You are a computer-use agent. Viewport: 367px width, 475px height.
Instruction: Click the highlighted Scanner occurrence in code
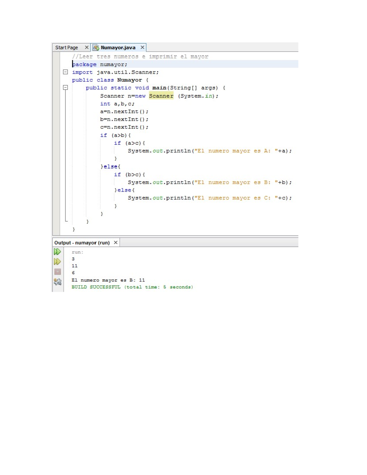[x=161, y=96]
